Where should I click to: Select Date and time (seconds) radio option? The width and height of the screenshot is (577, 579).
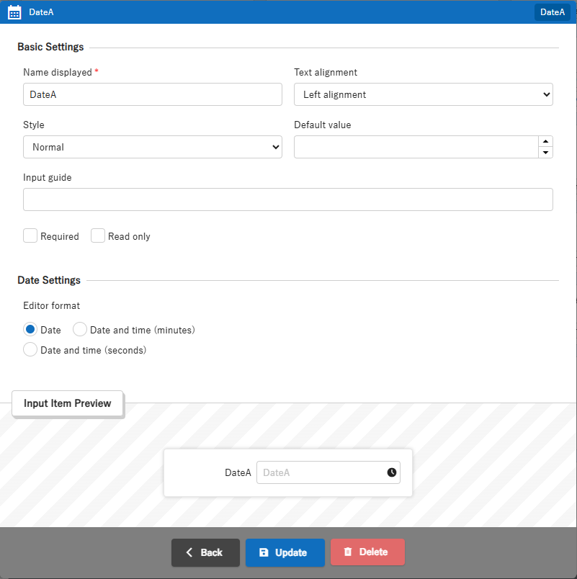(30, 349)
